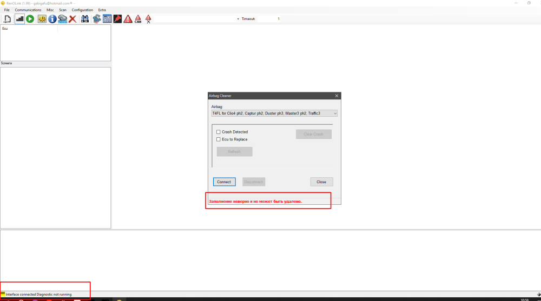
Task: Click the warning triangle labeled CAN
Action: (x=138, y=19)
